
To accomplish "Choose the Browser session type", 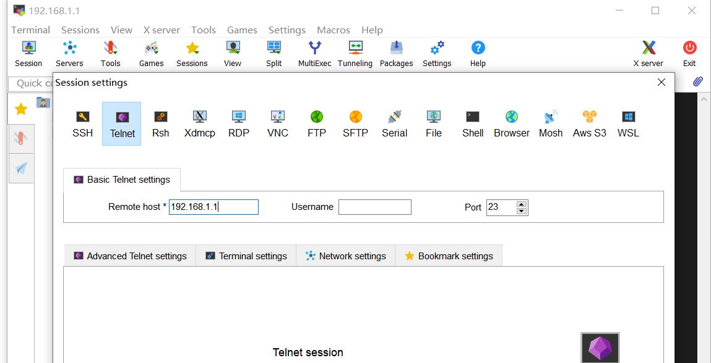I will pyautogui.click(x=512, y=124).
